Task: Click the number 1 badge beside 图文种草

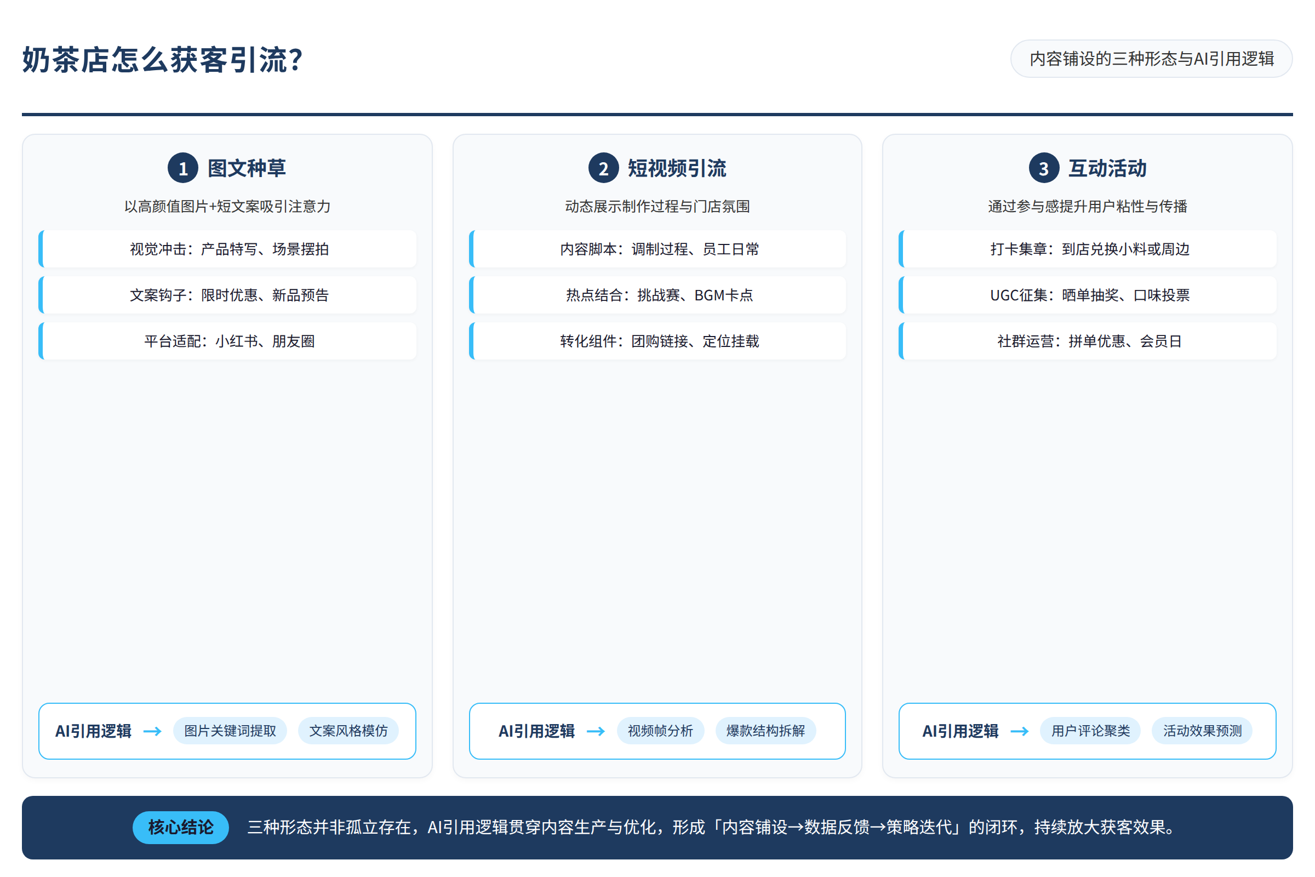Action: (x=183, y=168)
